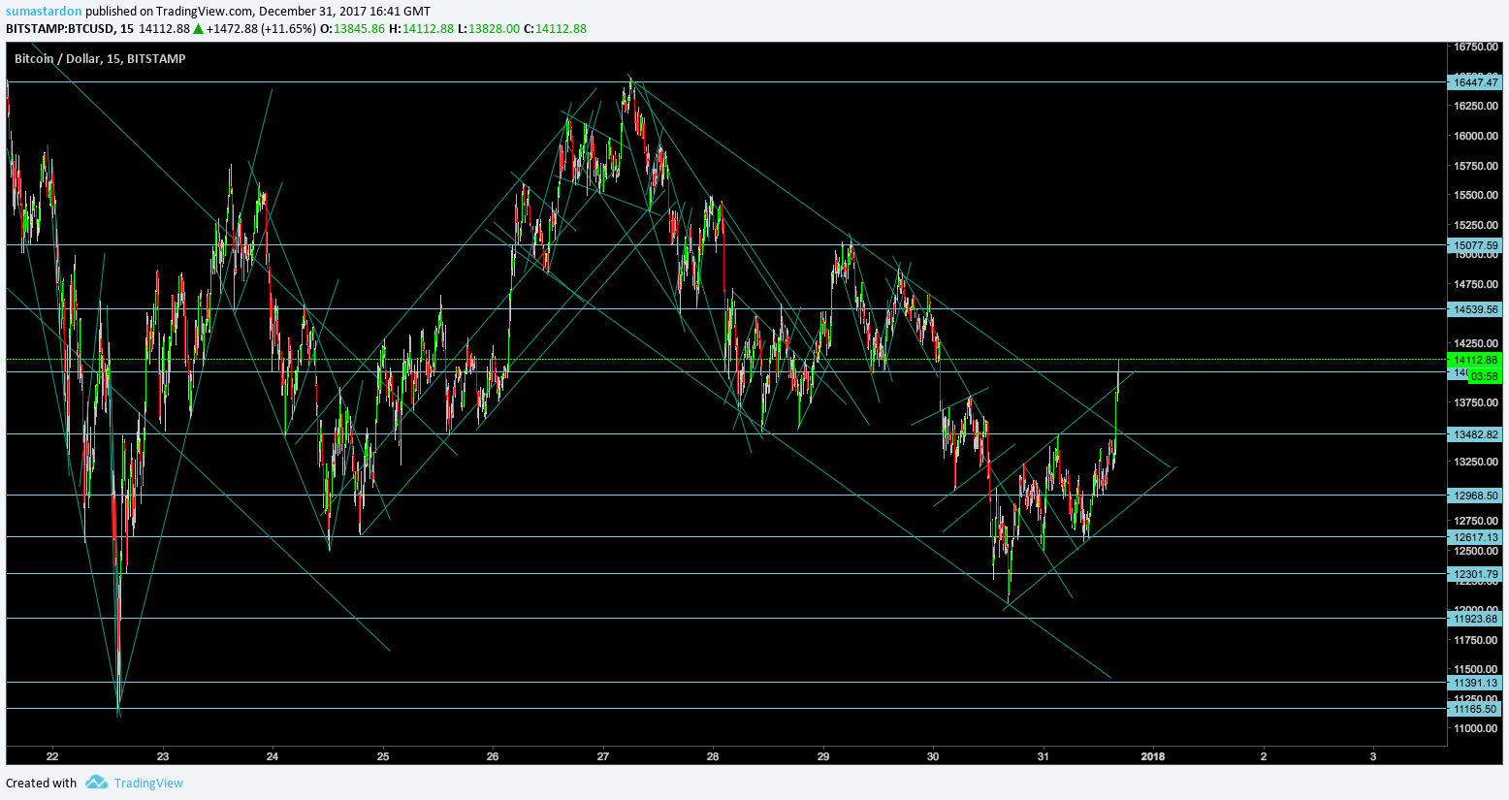Click the 13482.82 horizontal line price label

point(1475,434)
